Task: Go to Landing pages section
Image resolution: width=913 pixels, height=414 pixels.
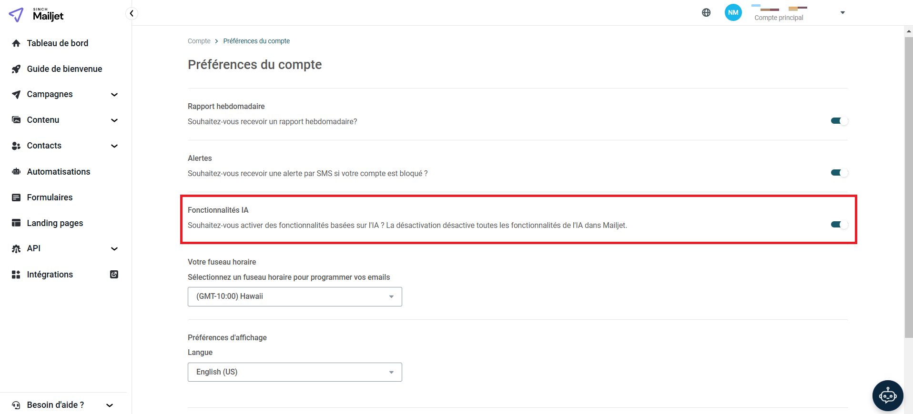Action: pyautogui.click(x=55, y=223)
